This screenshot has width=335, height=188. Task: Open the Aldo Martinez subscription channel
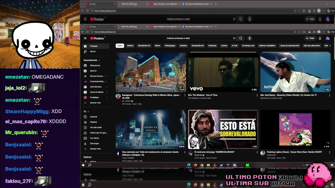96,87
